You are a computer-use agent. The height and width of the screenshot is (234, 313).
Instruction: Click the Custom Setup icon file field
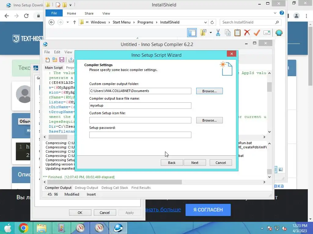click(140, 120)
